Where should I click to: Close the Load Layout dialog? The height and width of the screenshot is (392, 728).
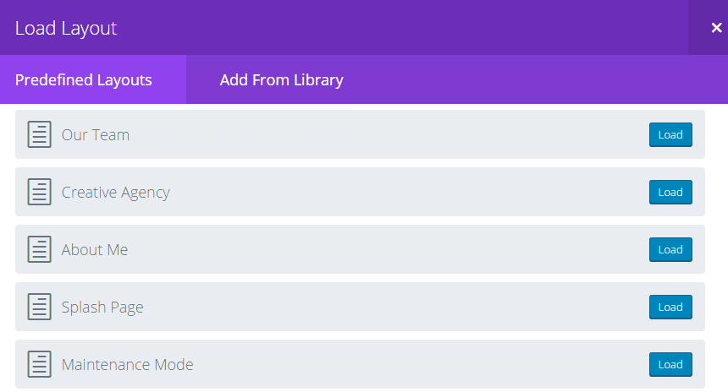716,28
